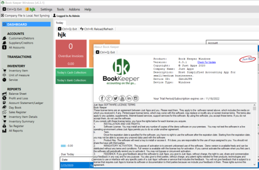Click the Customers/Debtors icon in sidebar
The width and height of the screenshot is (259, 170).
click(4, 38)
